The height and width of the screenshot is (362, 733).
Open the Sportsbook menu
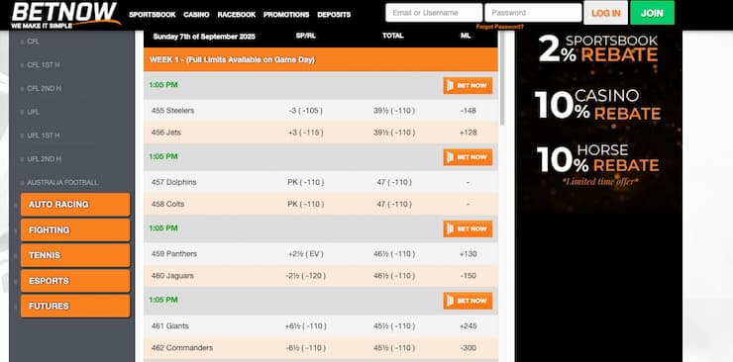[153, 15]
